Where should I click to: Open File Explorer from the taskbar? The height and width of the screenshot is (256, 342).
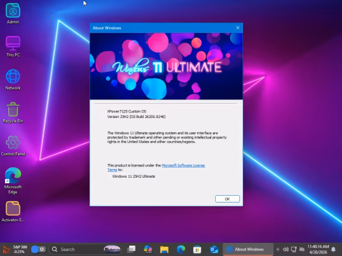pos(164,249)
